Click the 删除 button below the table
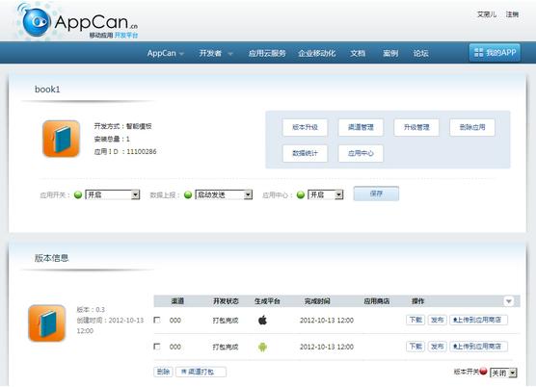 point(163,372)
